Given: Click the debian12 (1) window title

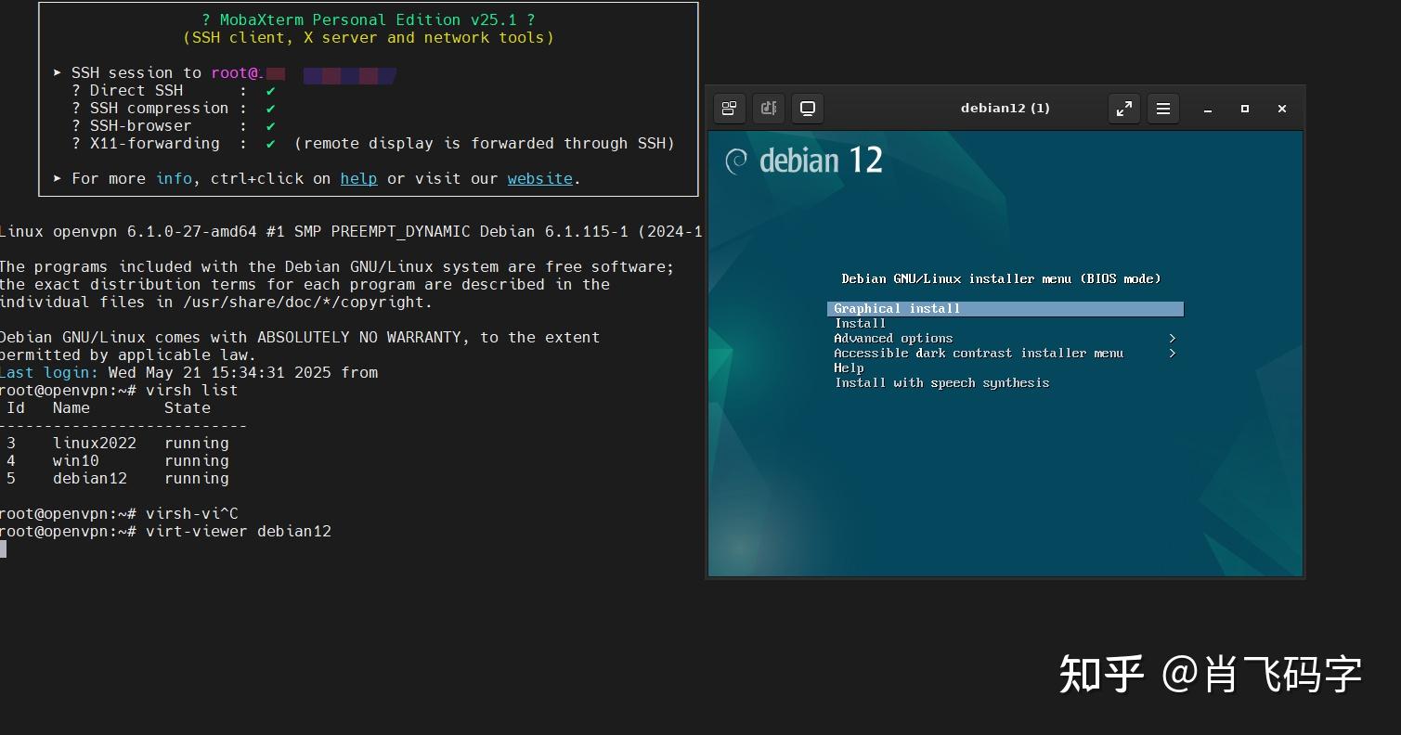Looking at the screenshot, I should click(x=1005, y=109).
